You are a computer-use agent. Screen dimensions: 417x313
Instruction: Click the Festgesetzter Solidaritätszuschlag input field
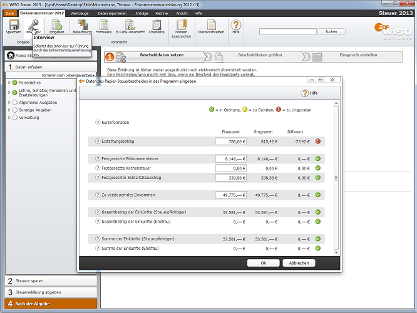point(231,178)
